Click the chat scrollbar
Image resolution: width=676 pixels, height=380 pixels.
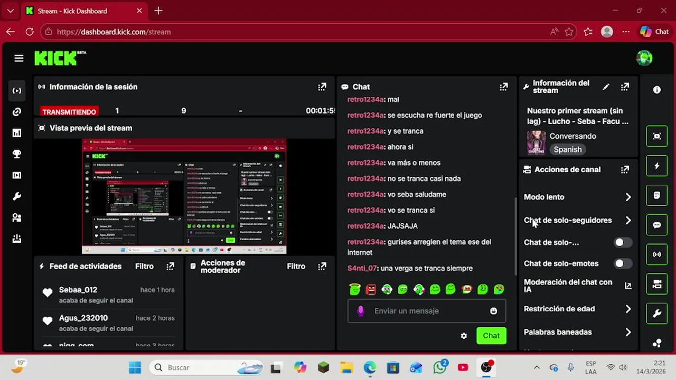point(516,236)
